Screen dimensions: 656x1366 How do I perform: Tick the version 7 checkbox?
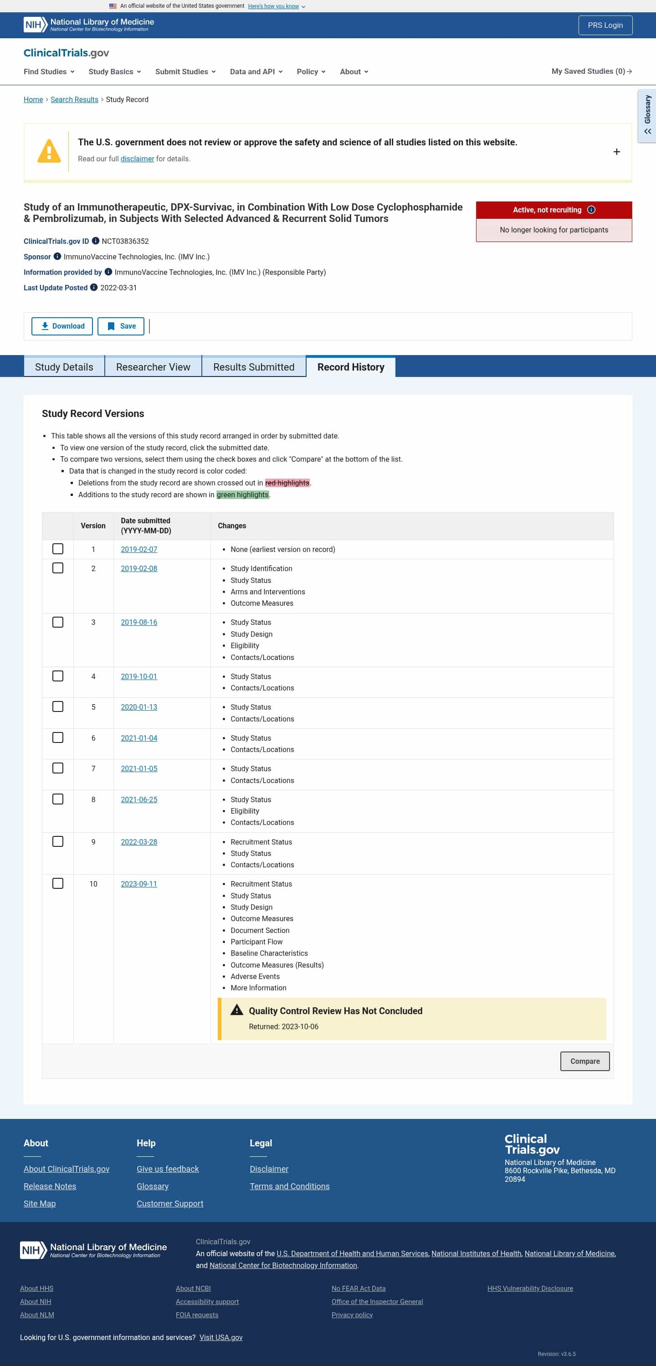coord(58,768)
